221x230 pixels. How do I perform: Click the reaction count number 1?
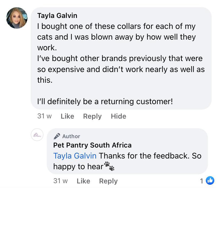click(x=202, y=181)
